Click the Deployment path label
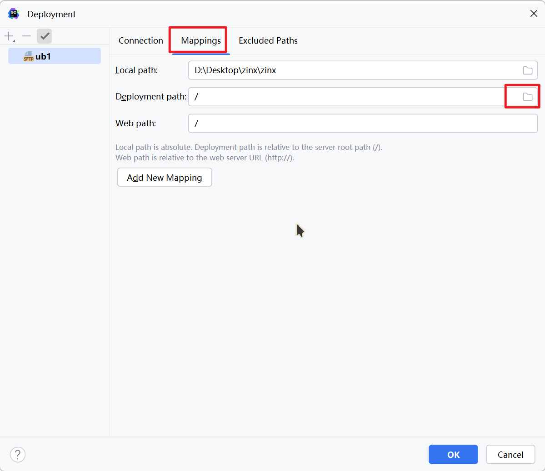Viewport: 545px width, 471px height. [x=151, y=97]
